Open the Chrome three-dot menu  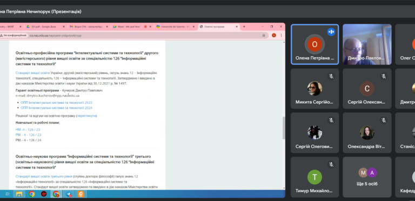(281, 35)
